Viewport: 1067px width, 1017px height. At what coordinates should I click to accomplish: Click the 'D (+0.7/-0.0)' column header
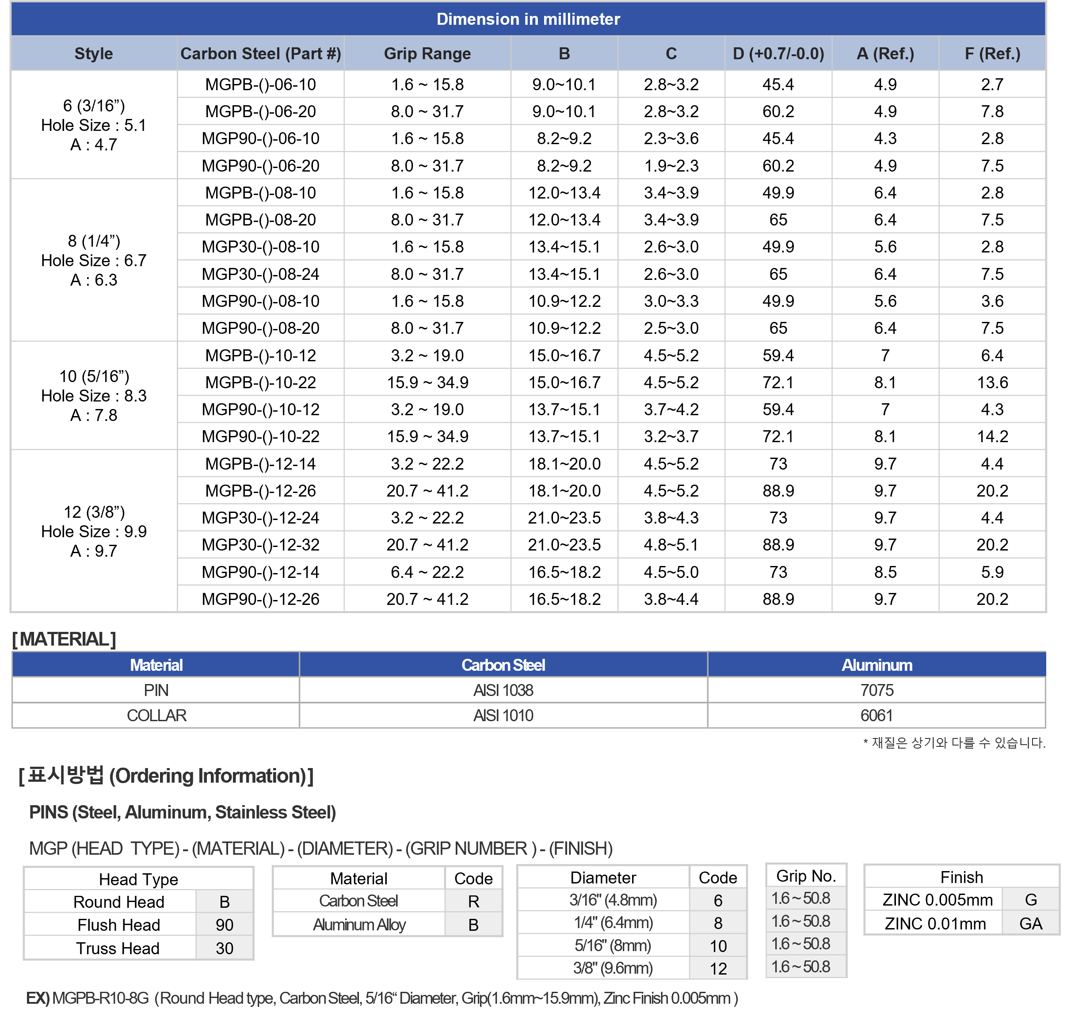coord(778,54)
